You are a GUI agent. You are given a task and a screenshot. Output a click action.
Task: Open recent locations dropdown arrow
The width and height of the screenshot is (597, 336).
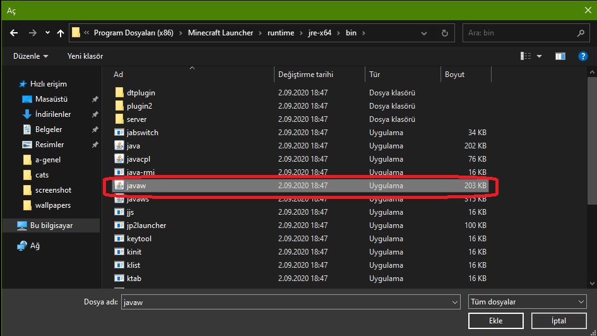tap(47, 33)
